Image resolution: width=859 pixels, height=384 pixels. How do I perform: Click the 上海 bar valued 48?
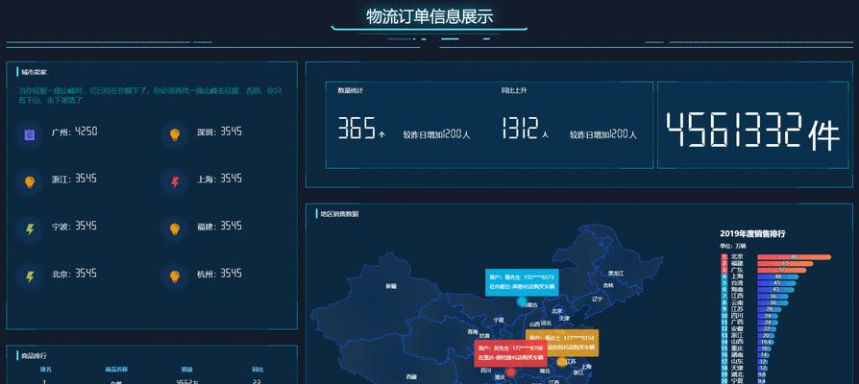click(778, 276)
